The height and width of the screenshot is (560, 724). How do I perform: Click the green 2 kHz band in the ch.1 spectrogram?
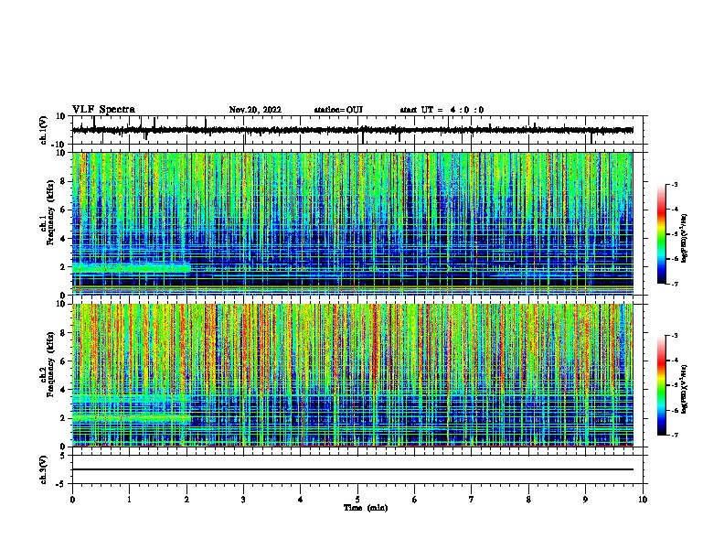click(x=131, y=267)
